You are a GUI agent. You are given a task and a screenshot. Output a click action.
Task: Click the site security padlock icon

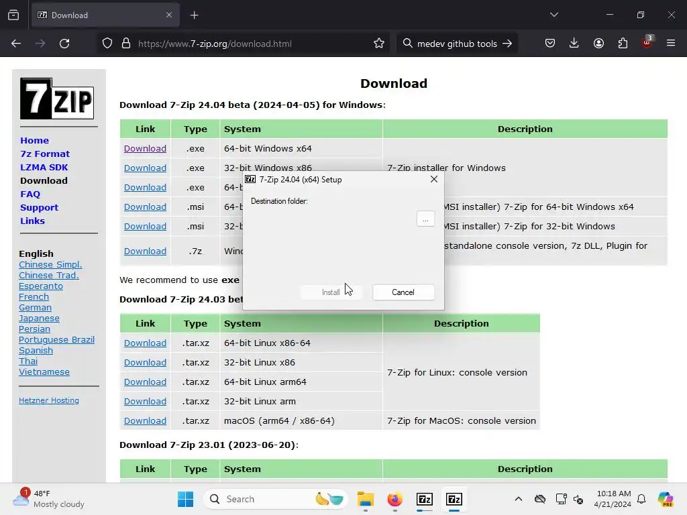[126, 44]
